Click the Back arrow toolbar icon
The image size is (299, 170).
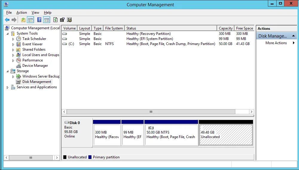pos(7,20)
